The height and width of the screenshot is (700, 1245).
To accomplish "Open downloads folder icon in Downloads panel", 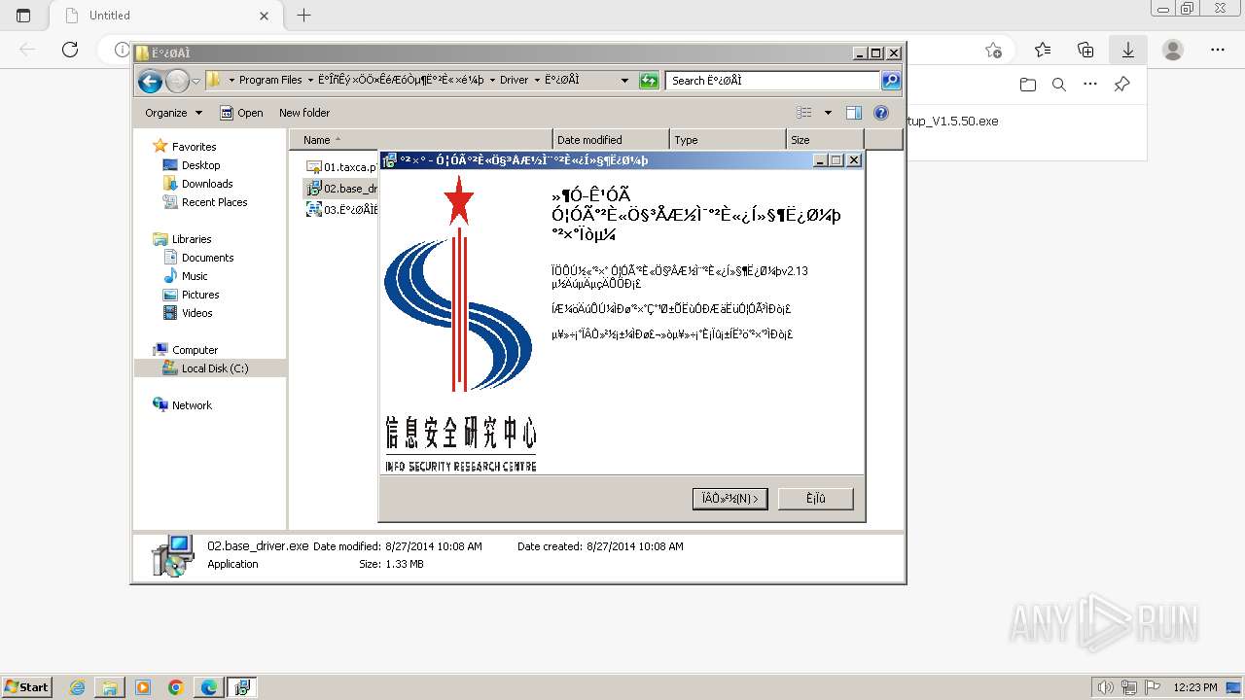I will pos(1028,85).
